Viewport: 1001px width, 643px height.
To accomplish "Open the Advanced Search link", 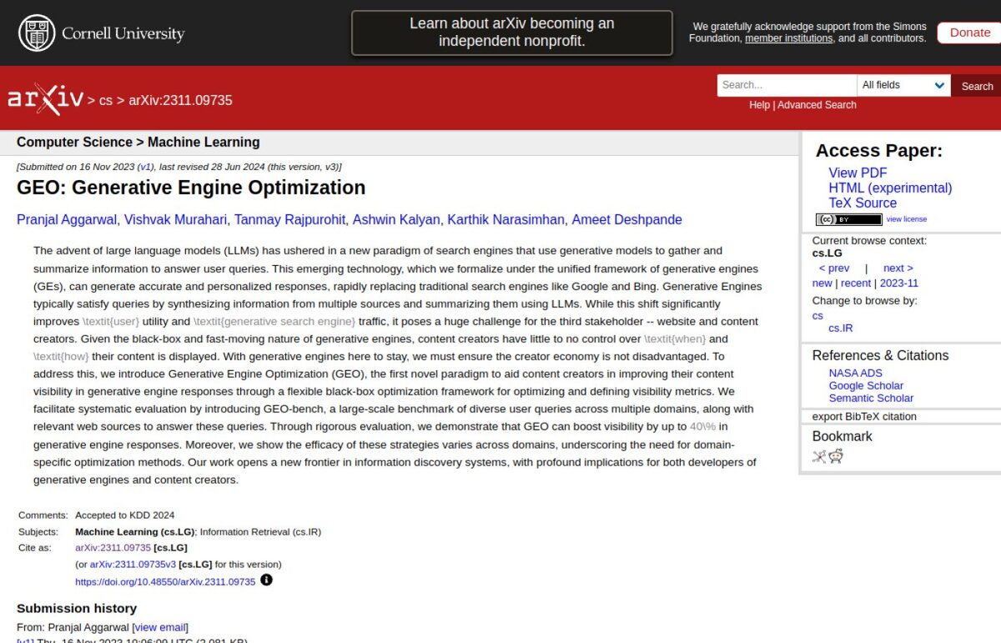I will 817,105.
